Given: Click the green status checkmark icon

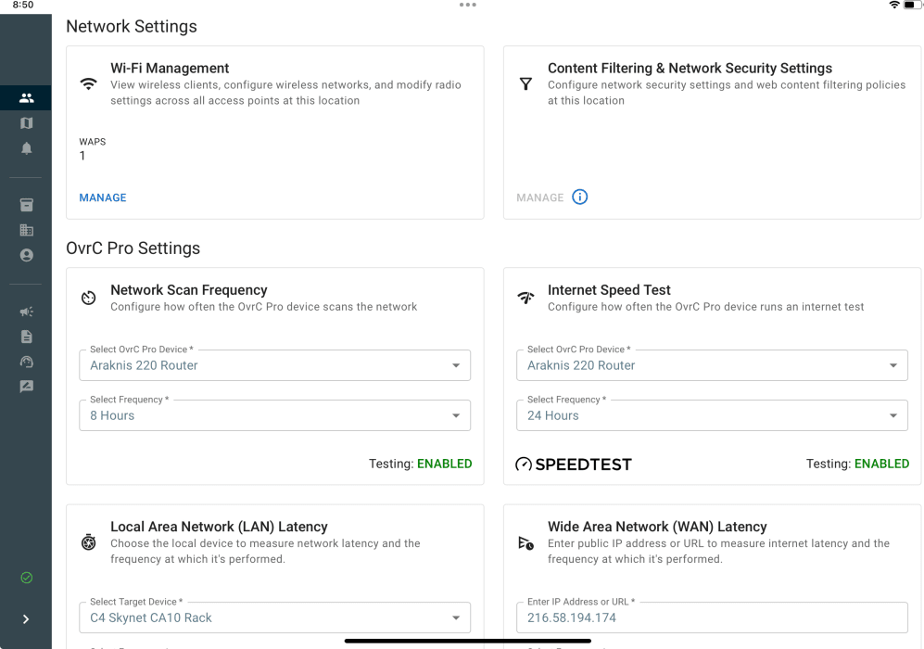Looking at the screenshot, I should 26,578.
